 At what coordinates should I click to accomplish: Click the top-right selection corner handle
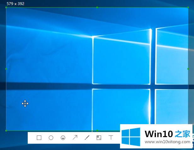click(188, 8)
